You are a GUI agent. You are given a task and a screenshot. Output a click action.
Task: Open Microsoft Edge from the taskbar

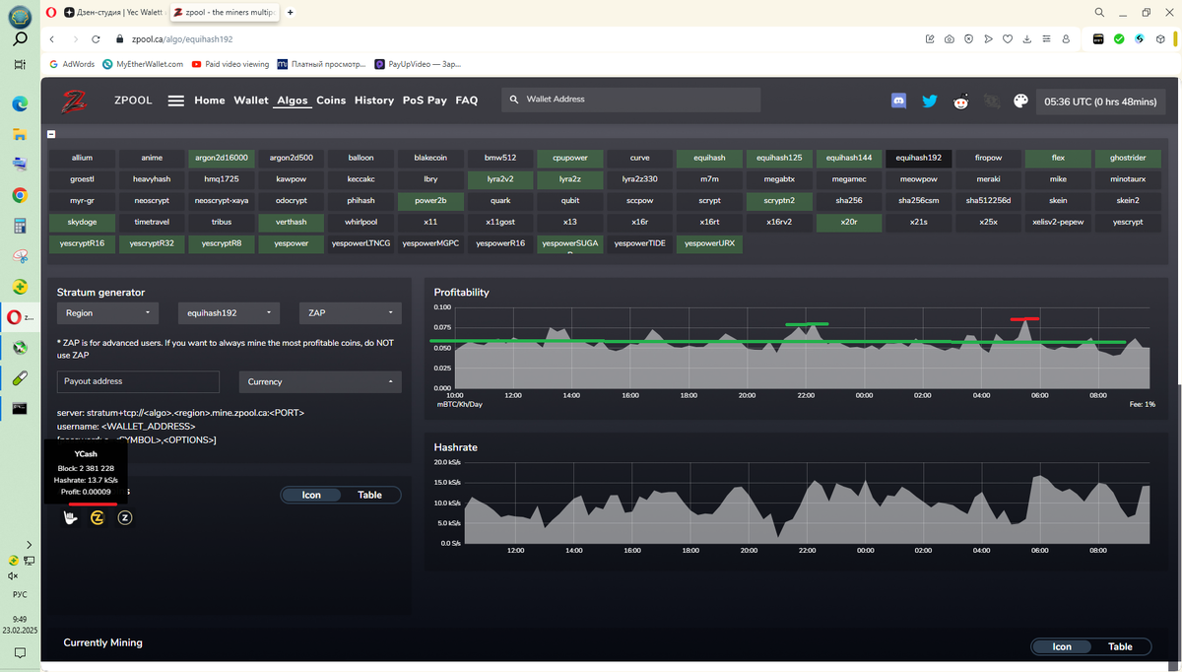pos(20,102)
